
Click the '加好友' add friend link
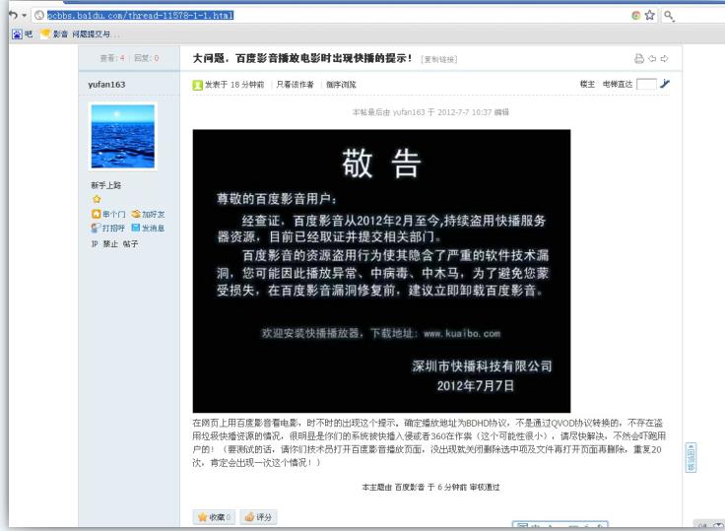pyautogui.click(x=153, y=215)
